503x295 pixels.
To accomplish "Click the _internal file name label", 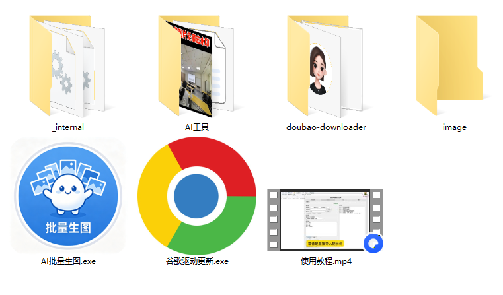I will tap(68, 127).
